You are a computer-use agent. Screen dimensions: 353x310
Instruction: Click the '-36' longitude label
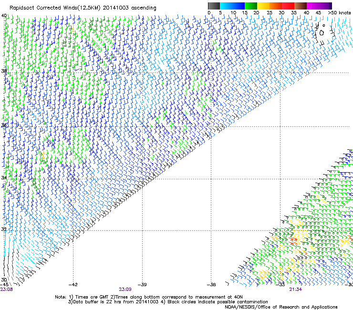tap(211, 285)
